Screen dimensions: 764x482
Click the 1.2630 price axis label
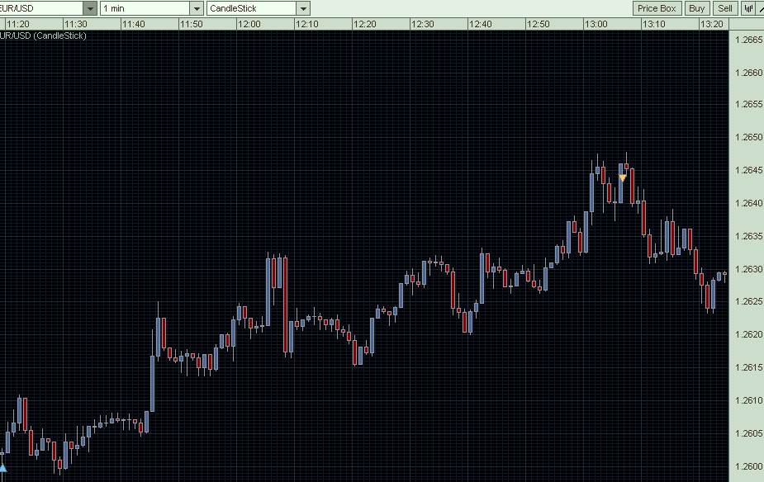pos(748,269)
